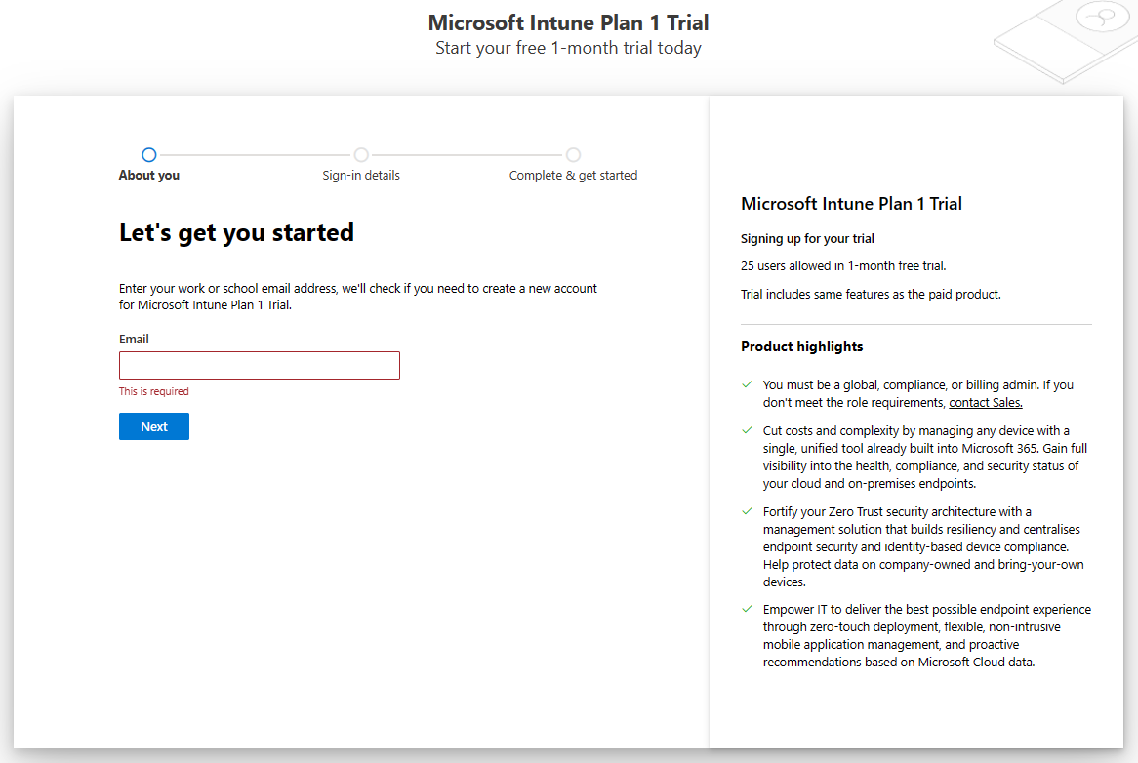Select the Complete & get started step circle
Image resolution: width=1138 pixels, height=763 pixels.
[573, 154]
